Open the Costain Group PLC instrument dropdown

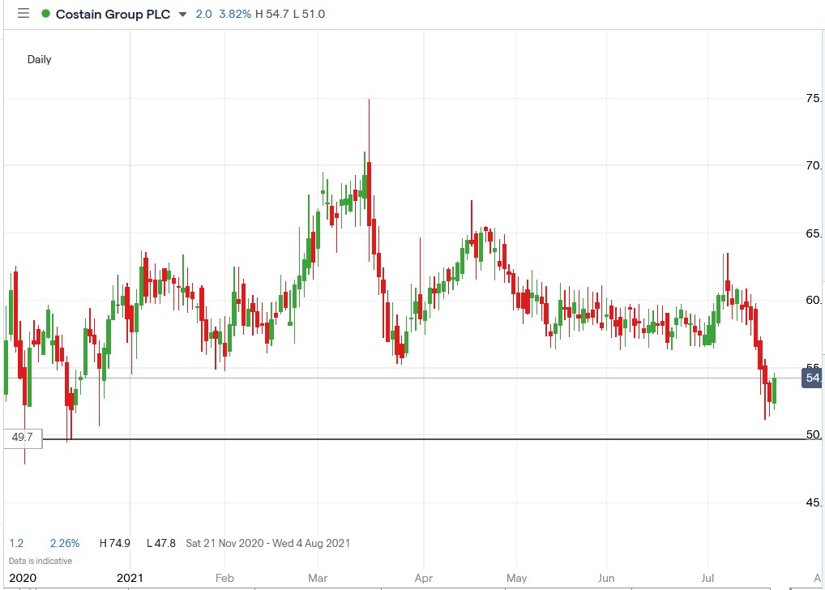point(182,14)
